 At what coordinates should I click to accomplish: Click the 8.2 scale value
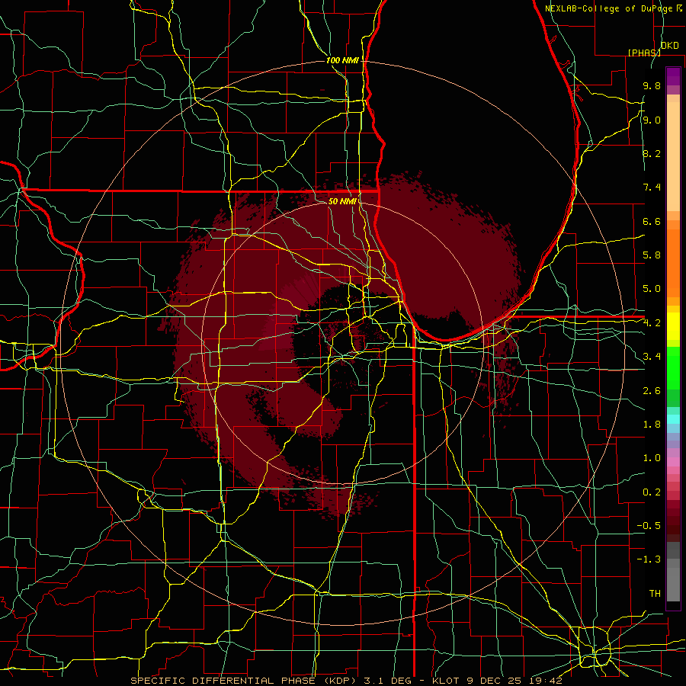pos(652,153)
